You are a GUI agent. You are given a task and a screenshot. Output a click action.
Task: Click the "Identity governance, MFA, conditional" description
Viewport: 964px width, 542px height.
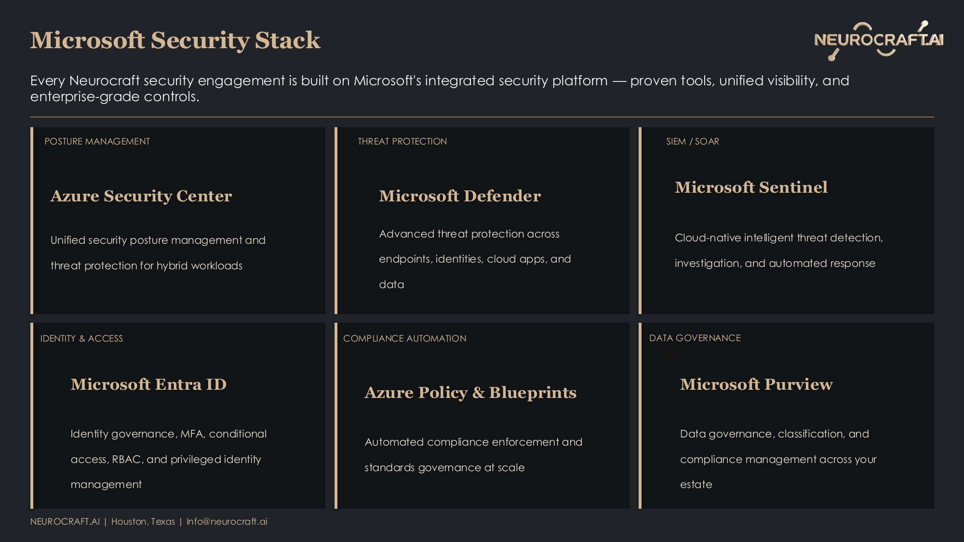tap(169, 459)
